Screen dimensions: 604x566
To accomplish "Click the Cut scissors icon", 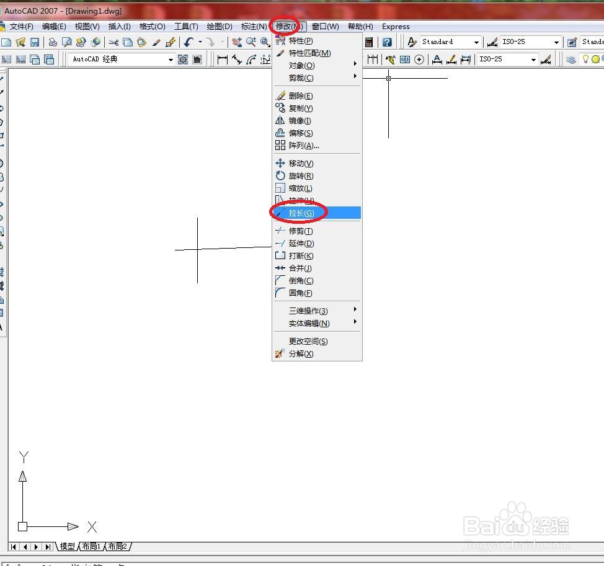I will tap(113, 42).
